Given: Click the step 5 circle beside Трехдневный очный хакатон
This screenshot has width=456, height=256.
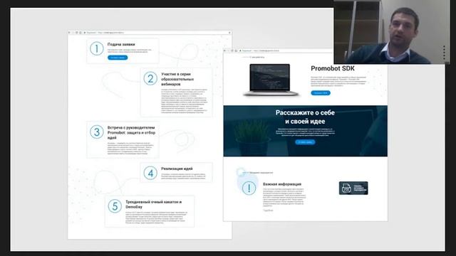Looking at the screenshot, I should pos(115,206).
